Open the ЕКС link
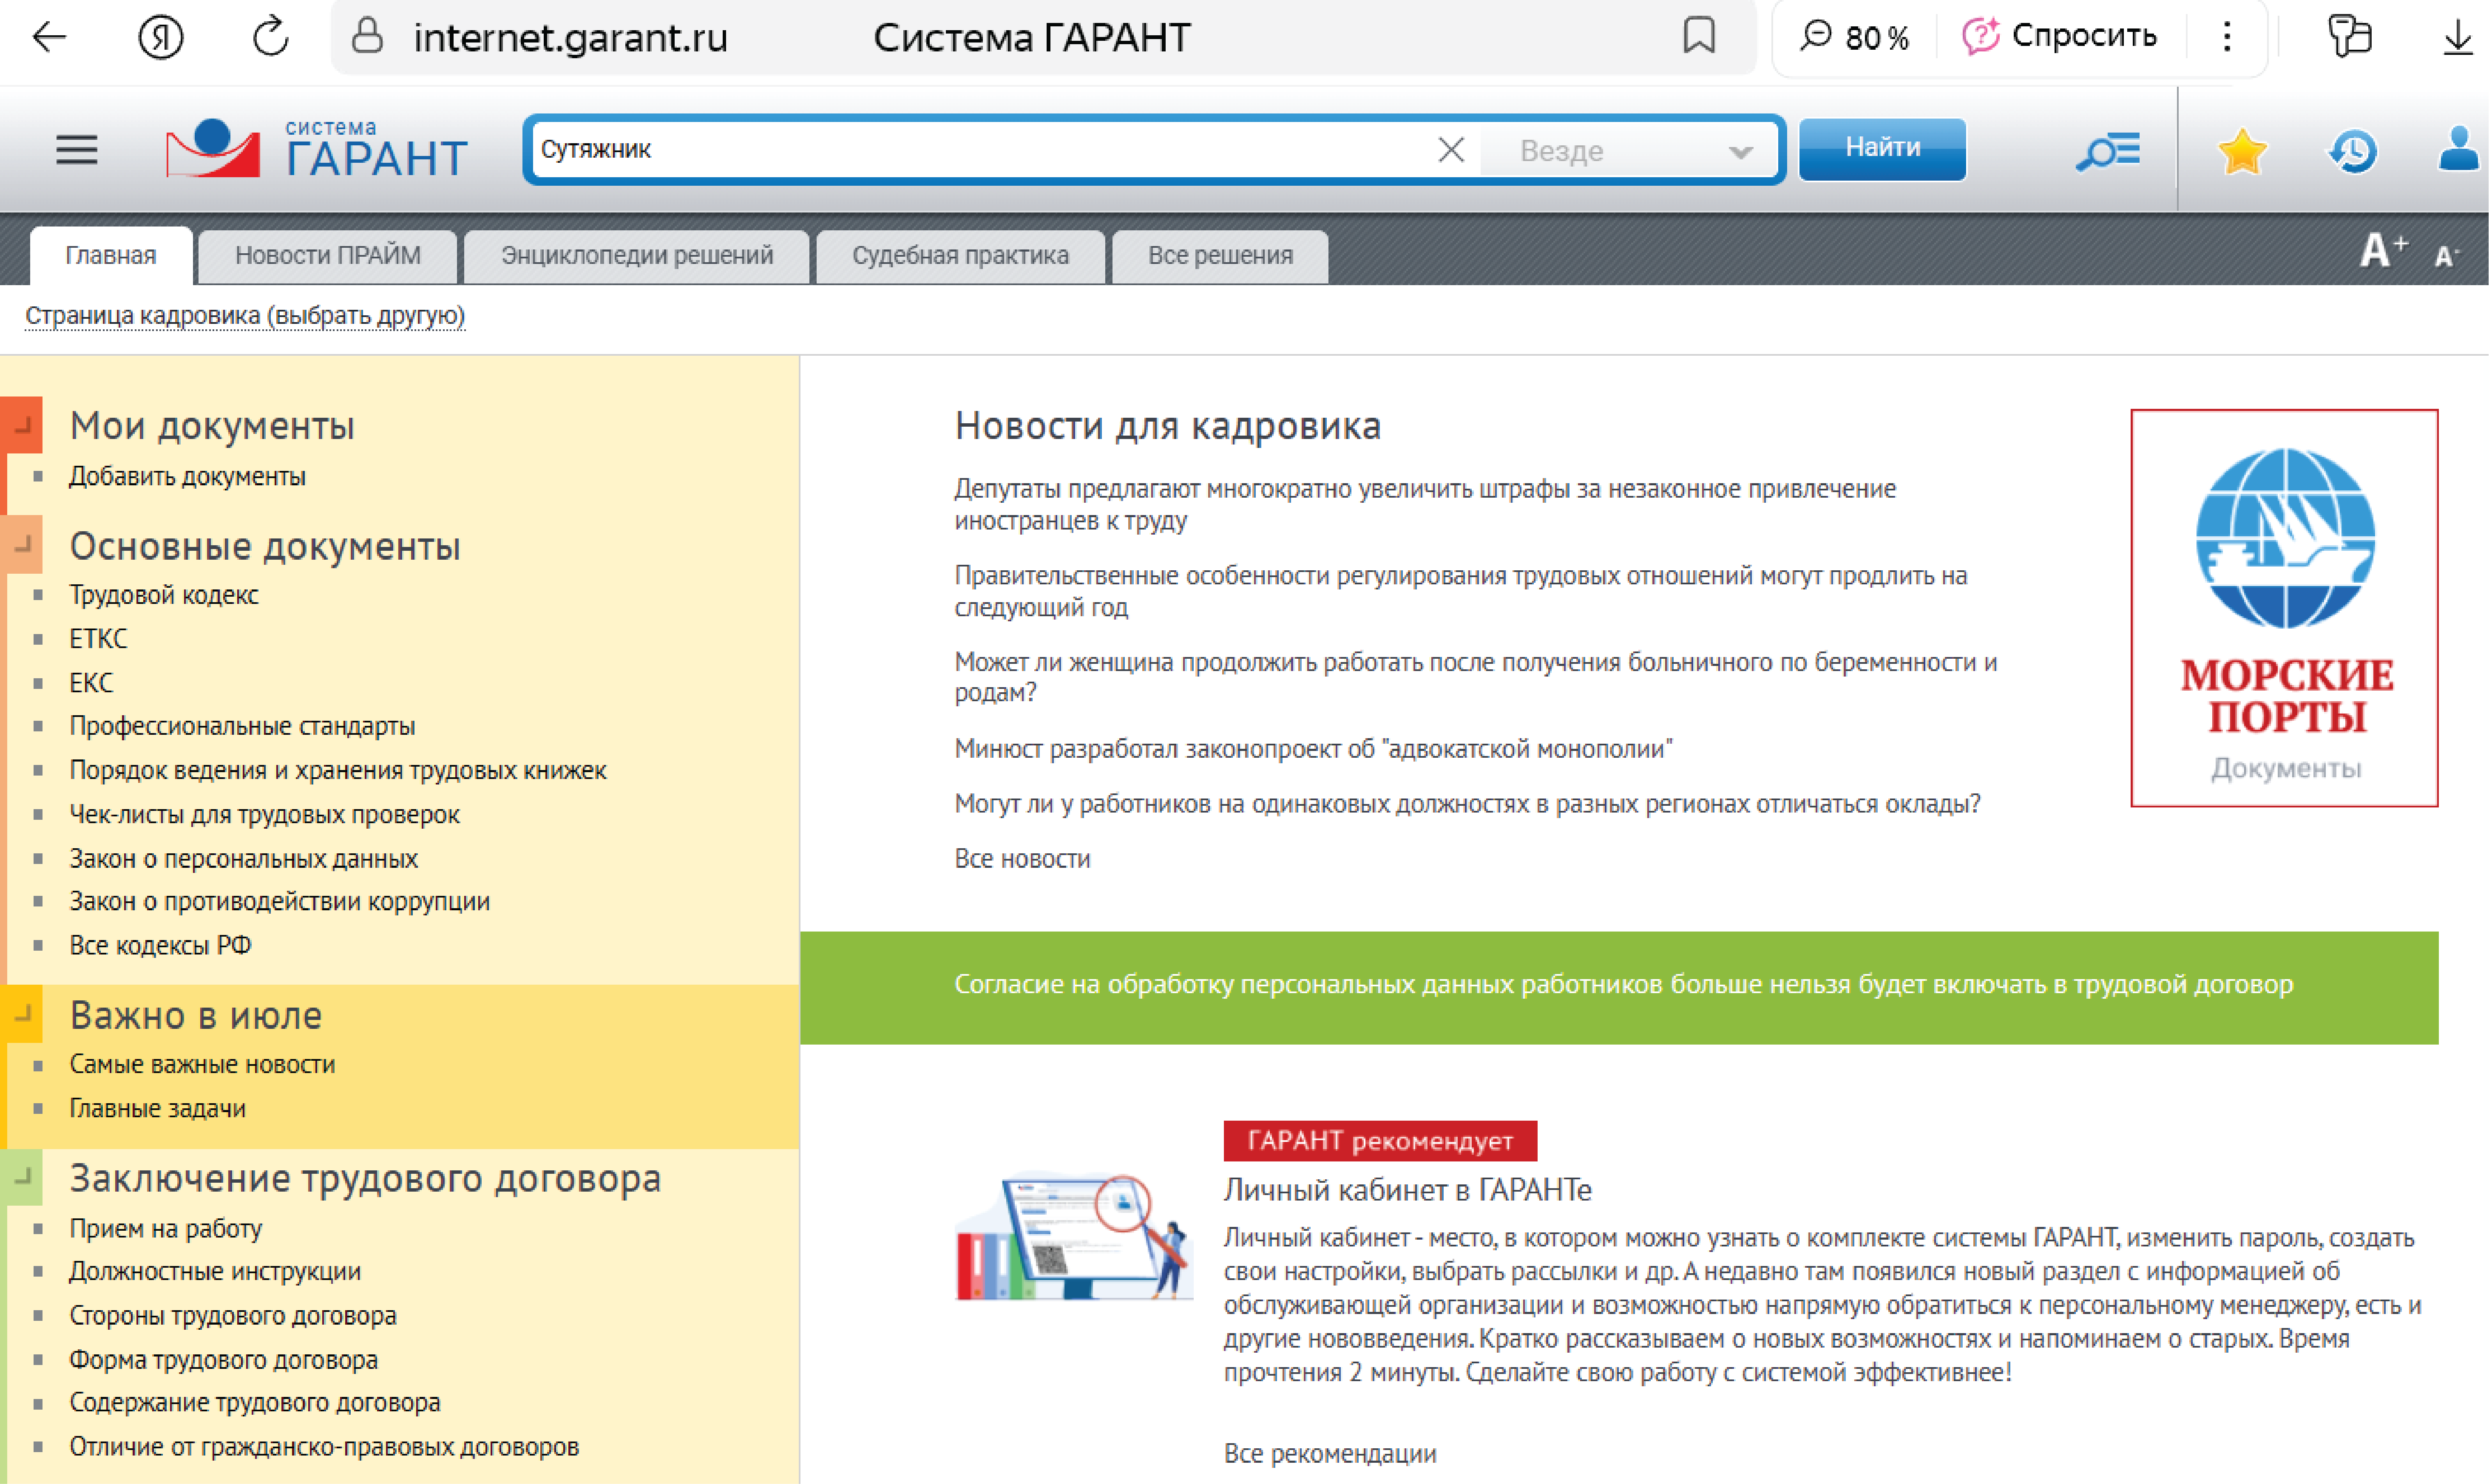This screenshot has height=1484, width=2489. point(91,683)
